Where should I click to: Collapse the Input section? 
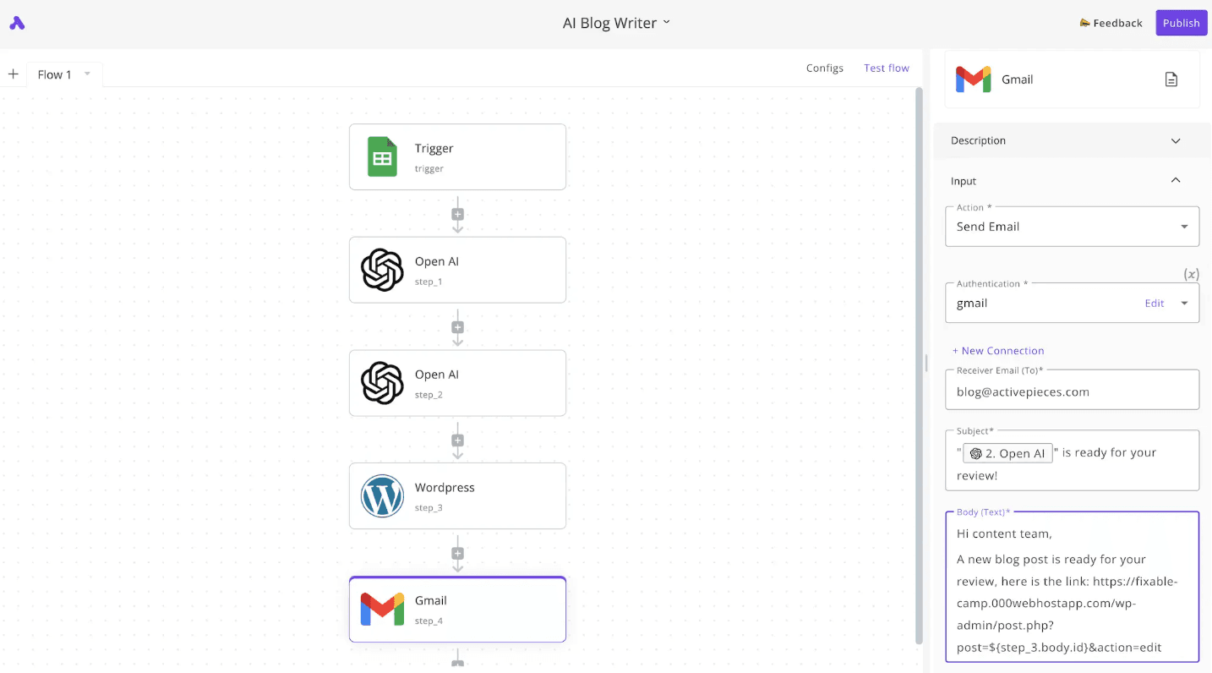1175,180
